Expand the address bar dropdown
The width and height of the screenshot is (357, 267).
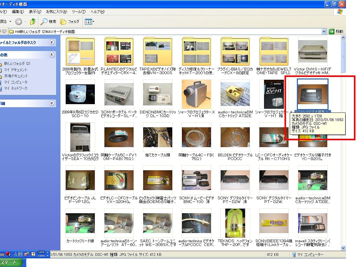[324, 31]
